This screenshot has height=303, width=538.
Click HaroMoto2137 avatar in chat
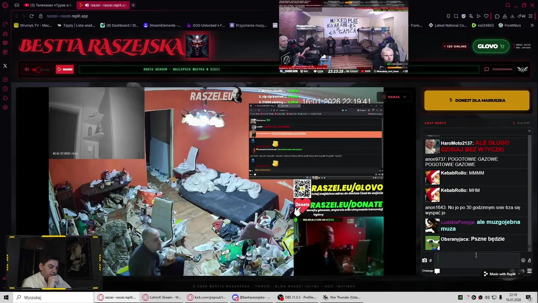(x=432, y=146)
